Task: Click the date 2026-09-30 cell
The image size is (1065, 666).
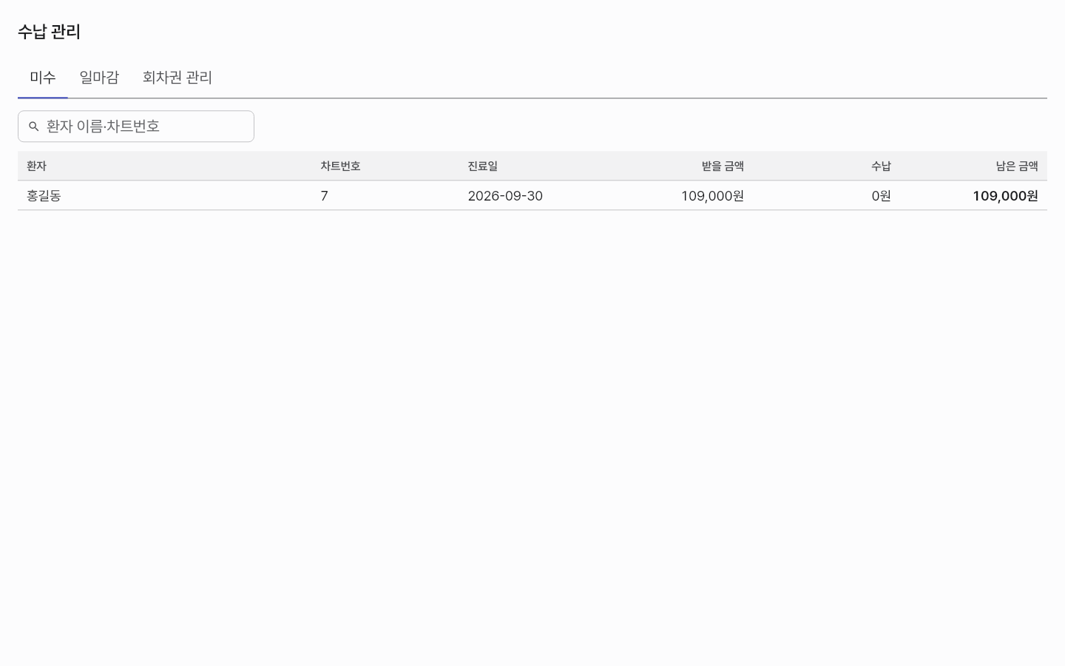Action: 505,196
